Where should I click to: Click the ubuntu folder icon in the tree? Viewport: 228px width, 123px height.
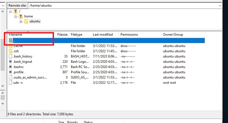pyautogui.click(x=26, y=22)
